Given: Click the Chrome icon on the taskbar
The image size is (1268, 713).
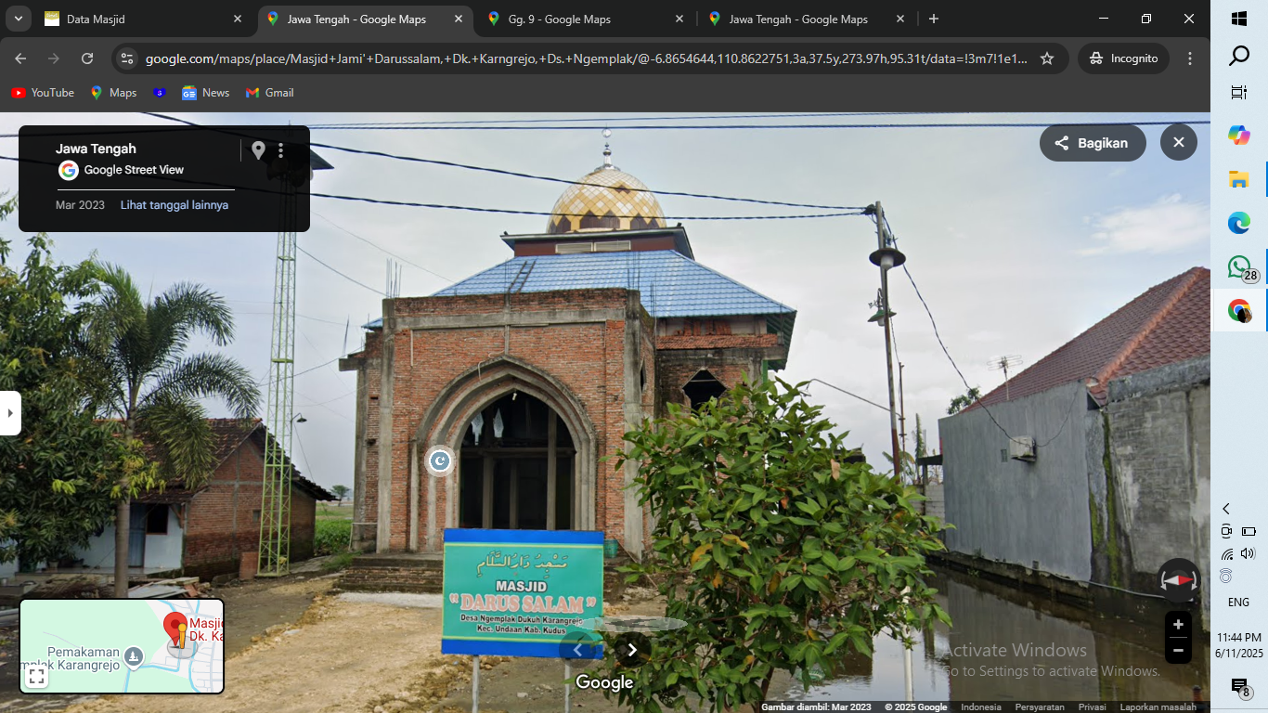Looking at the screenshot, I should pos(1239,311).
